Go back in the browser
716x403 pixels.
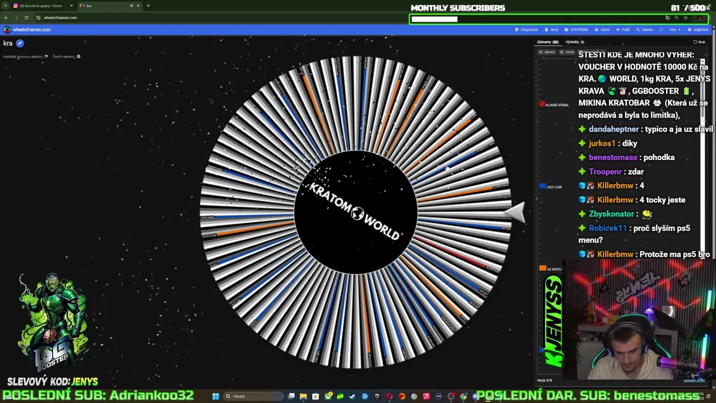click(x=6, y=17)
